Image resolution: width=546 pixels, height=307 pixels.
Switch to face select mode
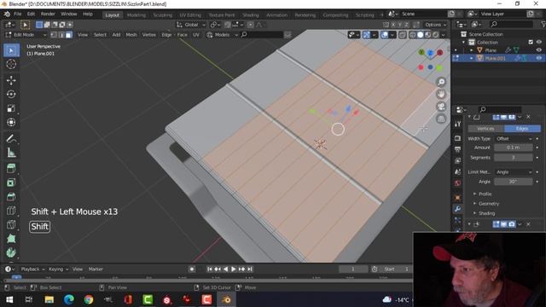[69, 35]
